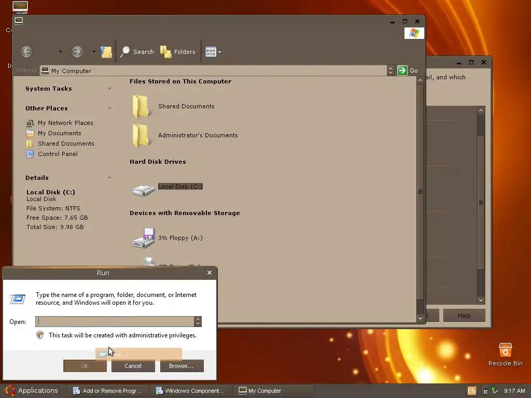Click Cancel in the Run dialog
Image resolution: width=531 pixels, height=398 pixels.
(133, 366)
